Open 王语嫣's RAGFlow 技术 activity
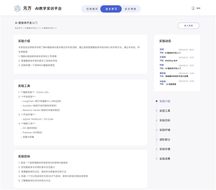The height and width of the screenshot is (190, 216). click(171, 61)
